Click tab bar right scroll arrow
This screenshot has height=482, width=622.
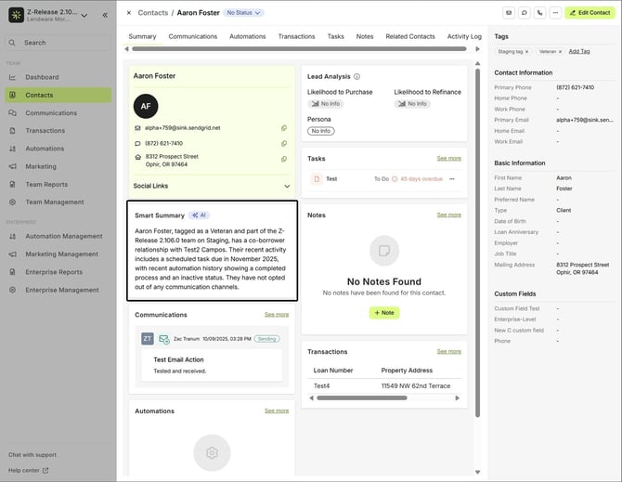477,49
